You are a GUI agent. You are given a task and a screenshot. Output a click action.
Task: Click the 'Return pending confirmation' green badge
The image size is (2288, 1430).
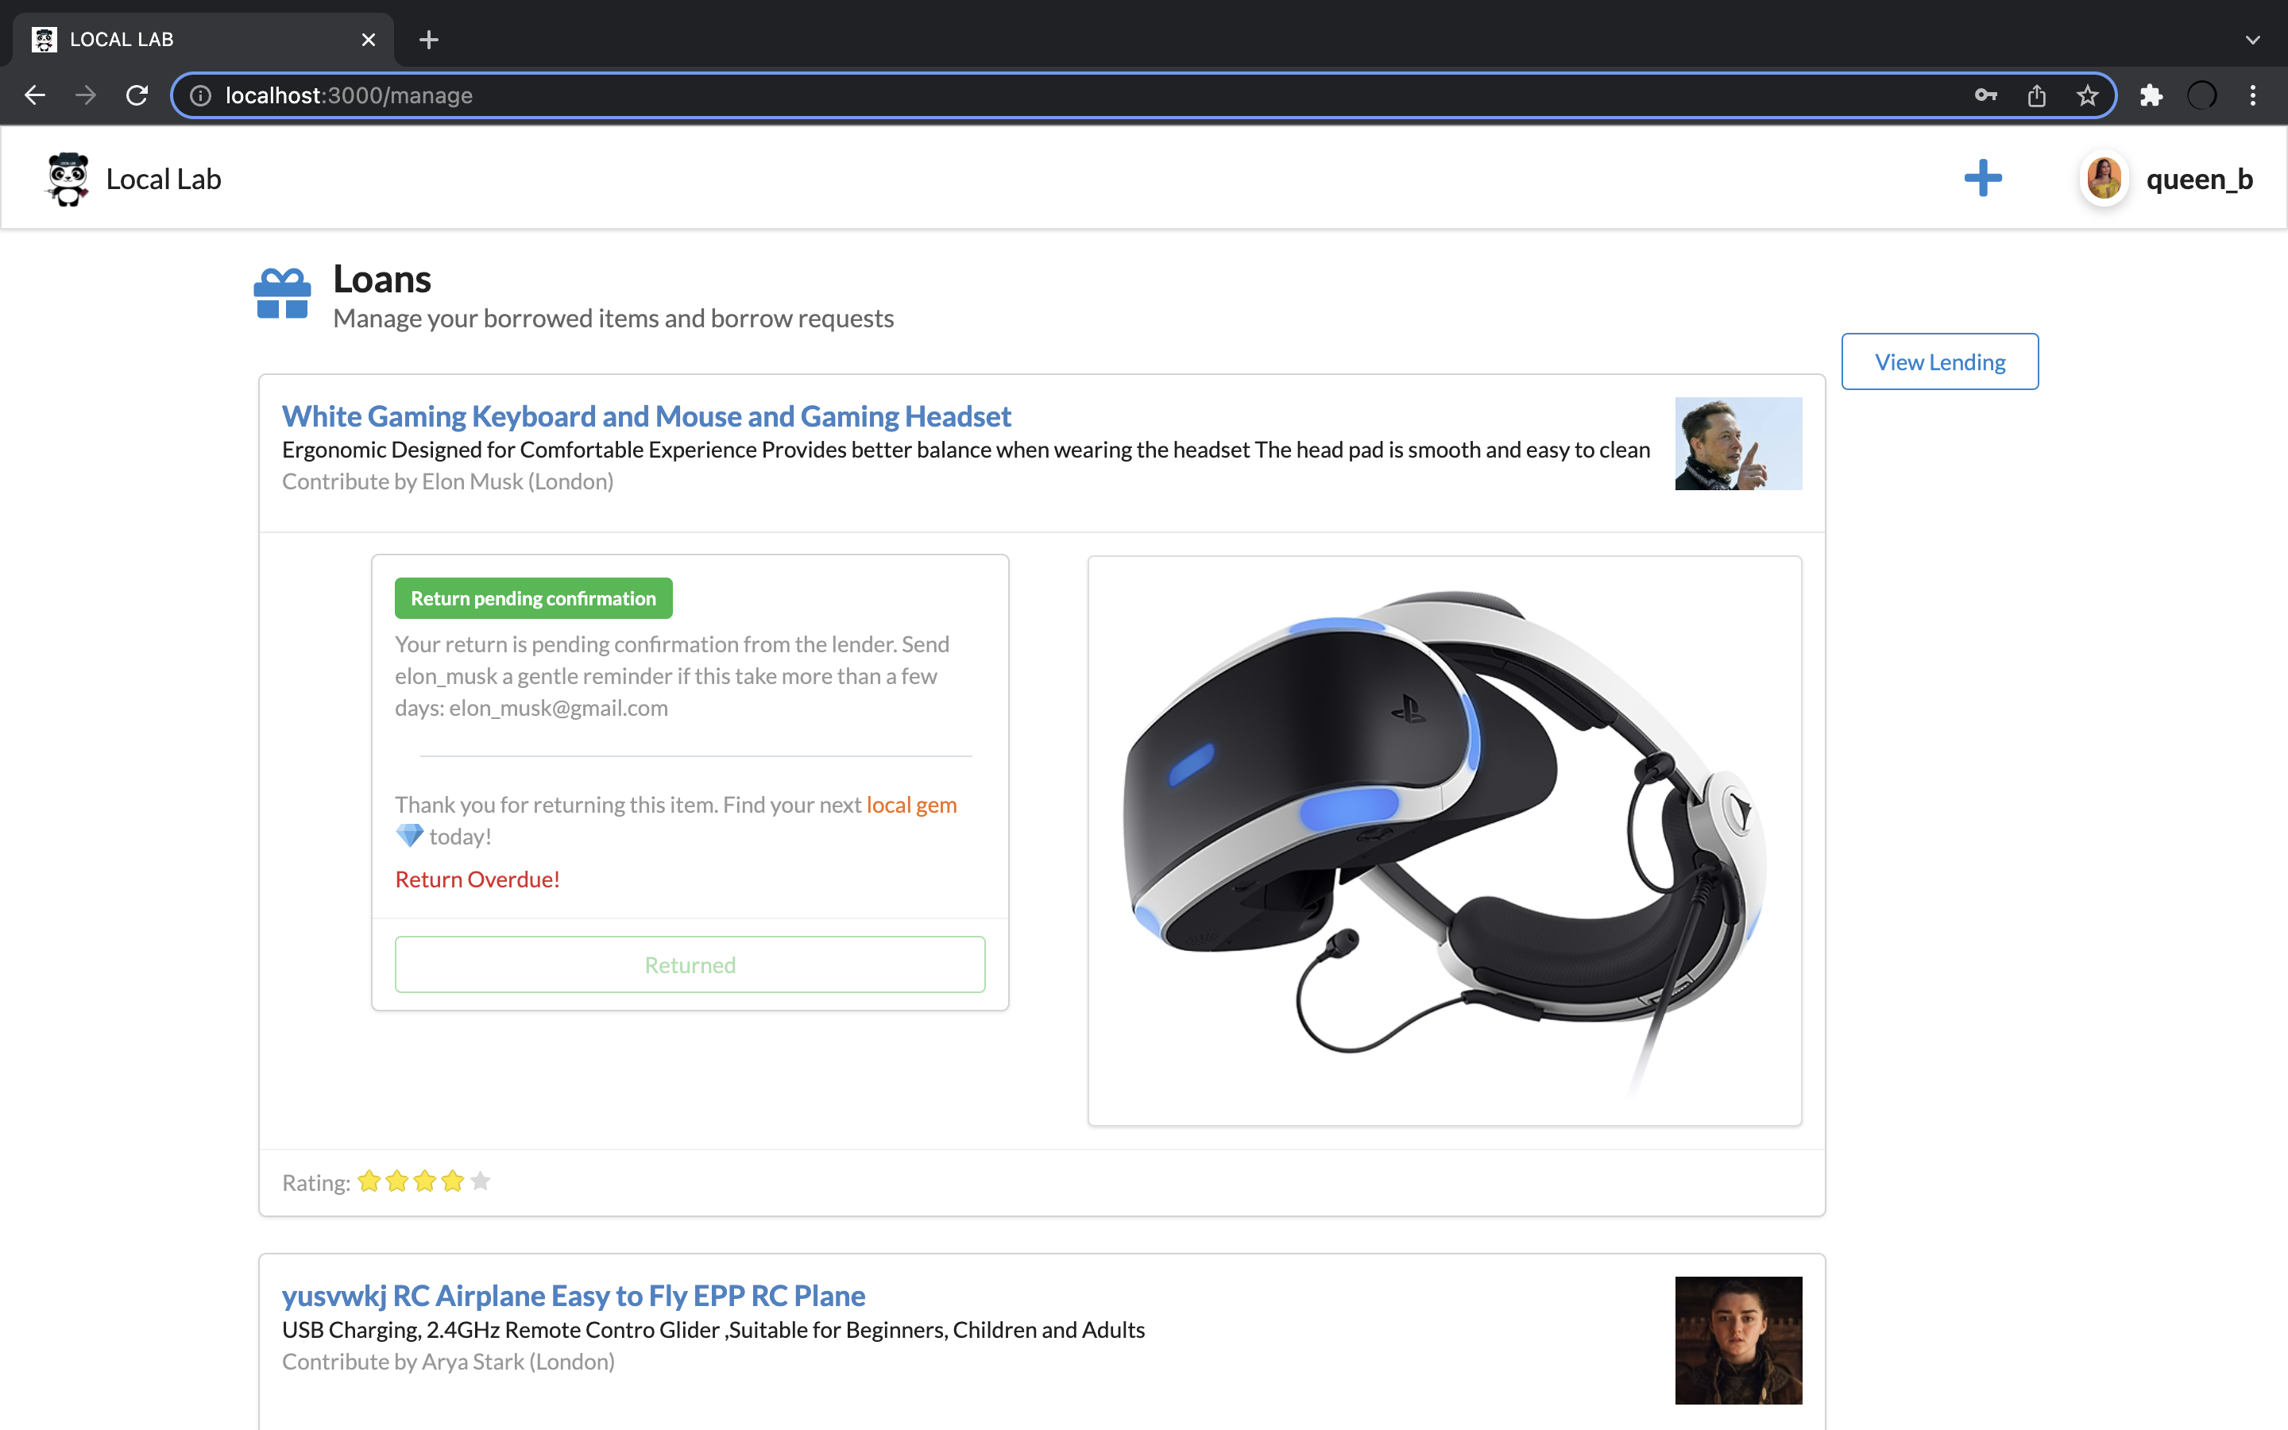[x=534, y=598]
